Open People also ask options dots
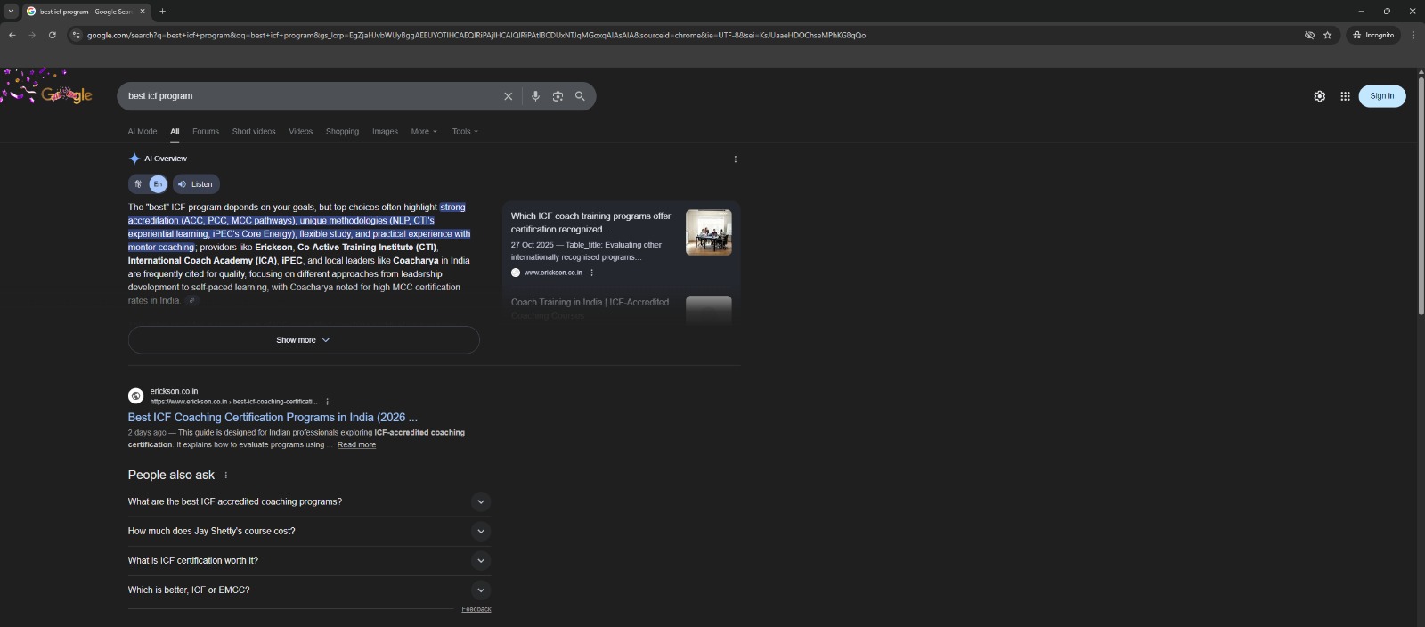 click(225, 476)
